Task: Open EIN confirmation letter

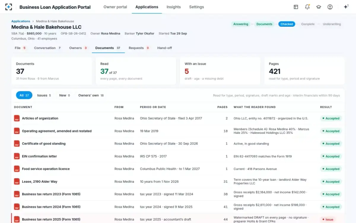Action: point(39,156)
